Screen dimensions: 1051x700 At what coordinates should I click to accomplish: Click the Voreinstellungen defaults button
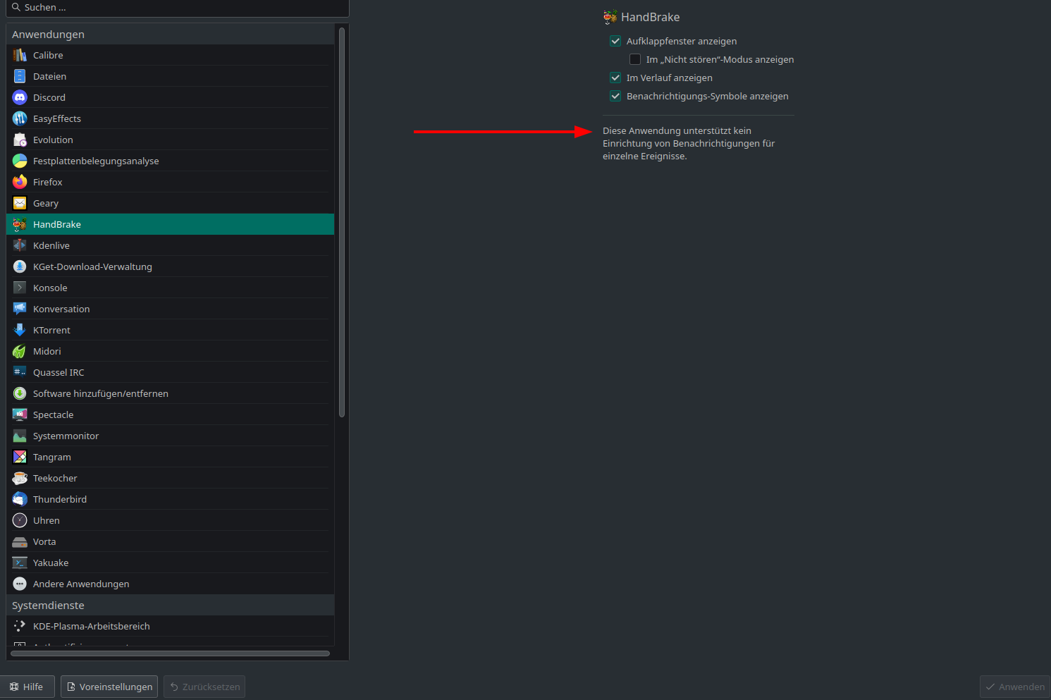[109, 687]
